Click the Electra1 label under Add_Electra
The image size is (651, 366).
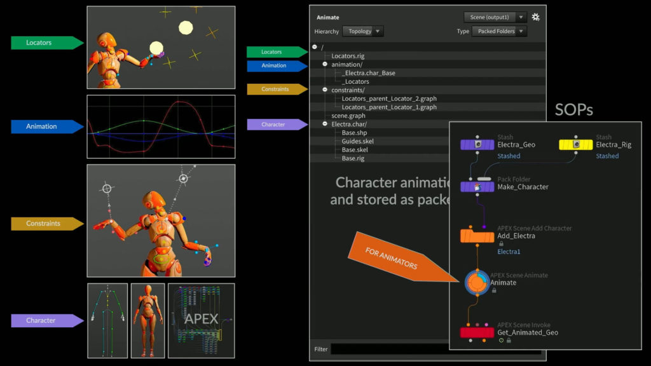(x=509, y=252)
